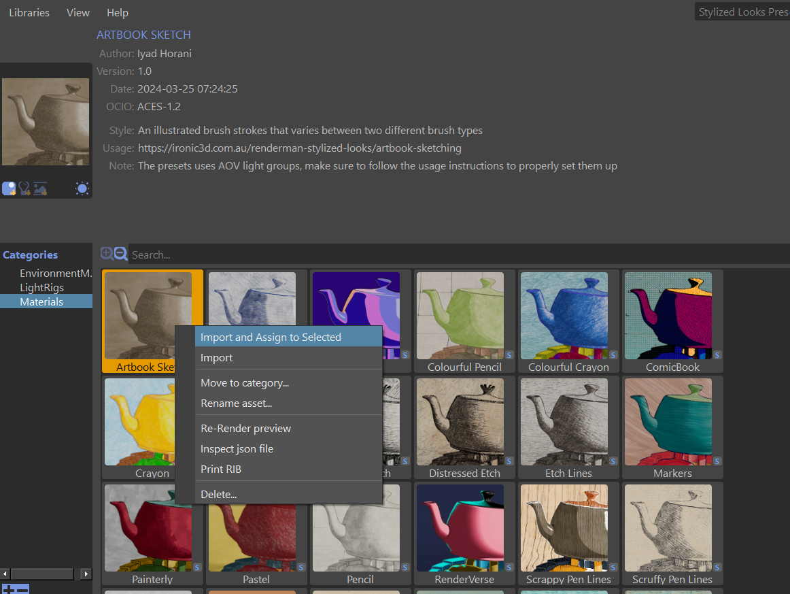Select the blue sketch teapot asset thumbnail
The width and height of the screenshot is (790, 594).
(252, 299)
